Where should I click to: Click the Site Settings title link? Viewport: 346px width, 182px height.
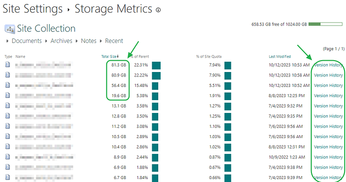click(33, 9)
